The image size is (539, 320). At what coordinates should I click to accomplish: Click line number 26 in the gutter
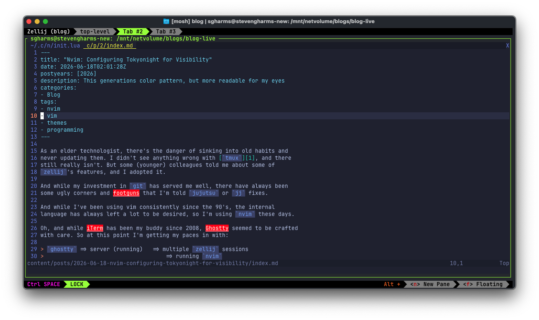34,228
